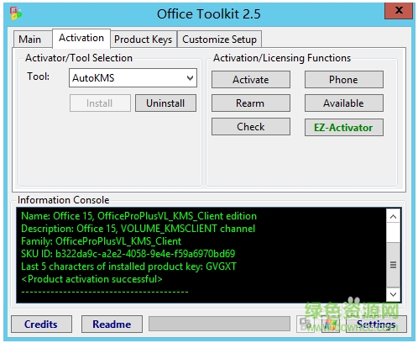The image size is (418, 343).
Task: Close the Office Toolkit window
Action: 399,11
